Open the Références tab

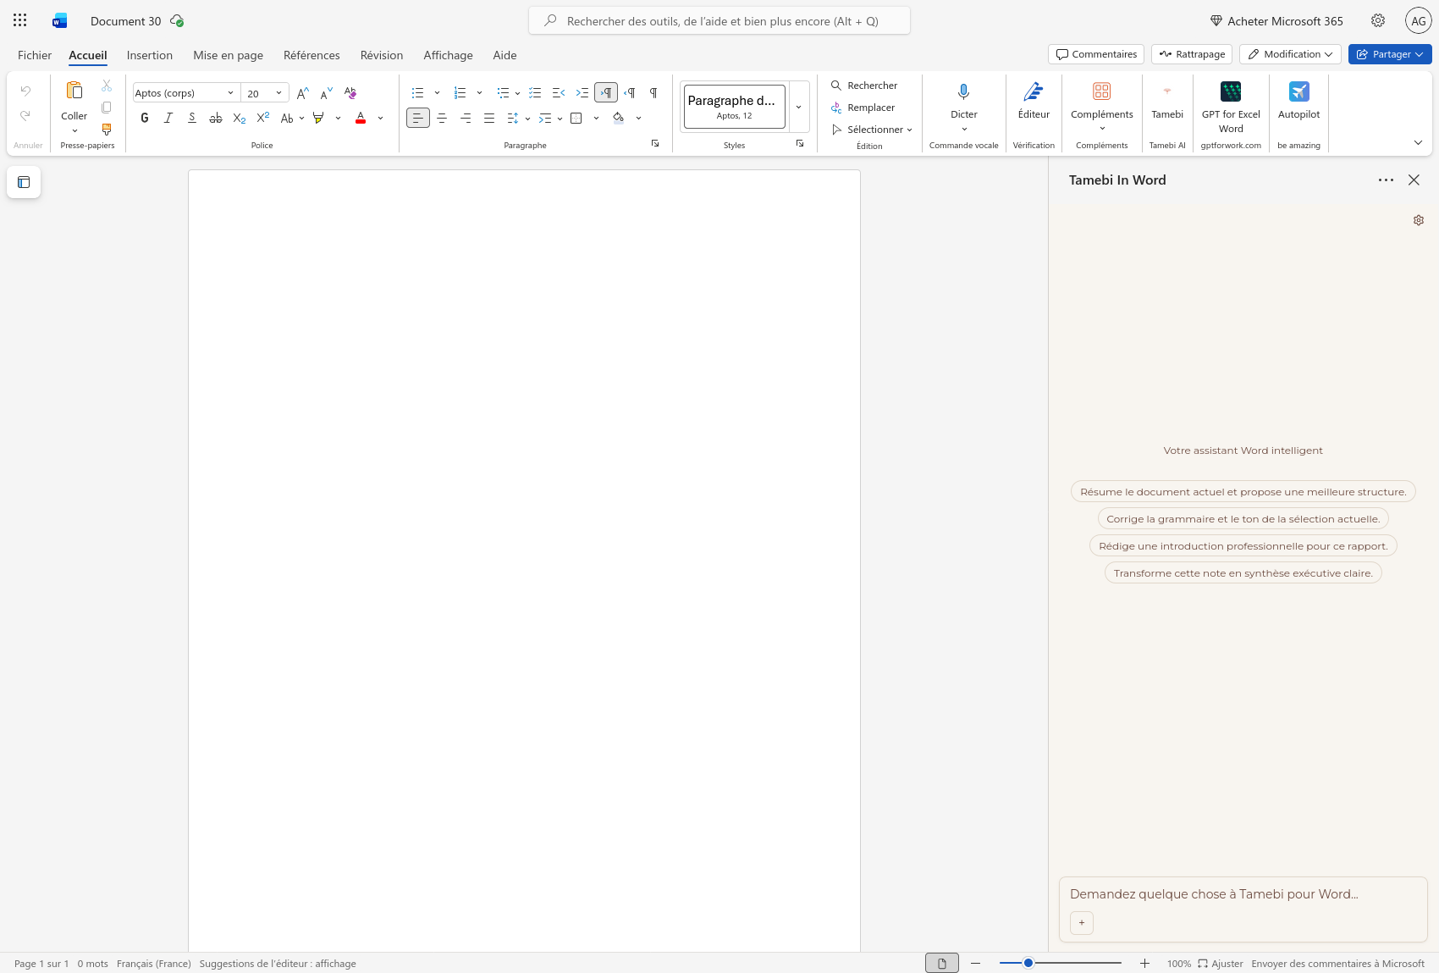[312, 55]
